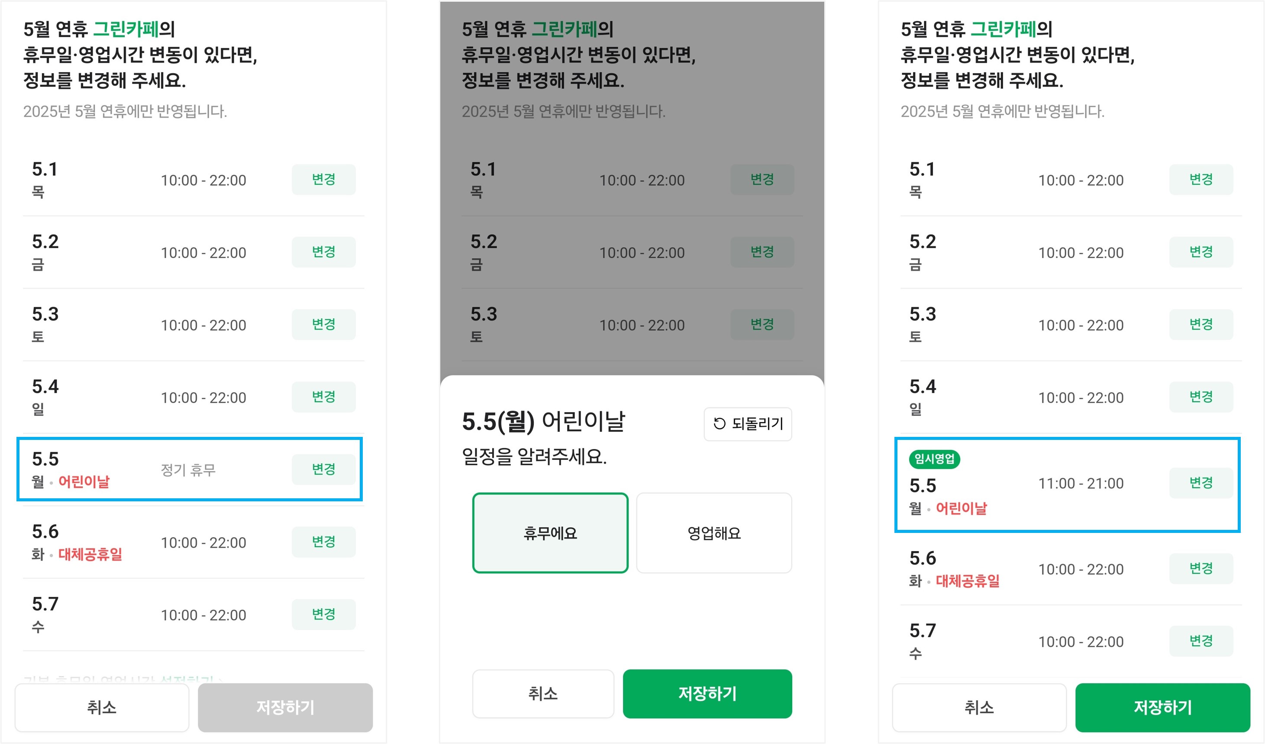1265x744 pixels.
Task: Click the disabled gray 저장하기 button
Action: (x=285, y=707)
